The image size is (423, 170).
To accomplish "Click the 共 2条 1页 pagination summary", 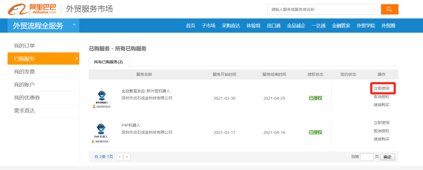I will point(103,157).
